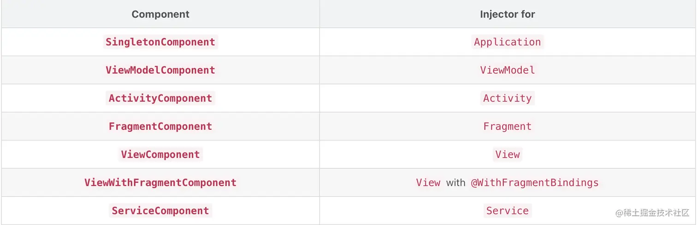Click the ServiceComponent code label
697x225 pixels.
tap(160, 210)
